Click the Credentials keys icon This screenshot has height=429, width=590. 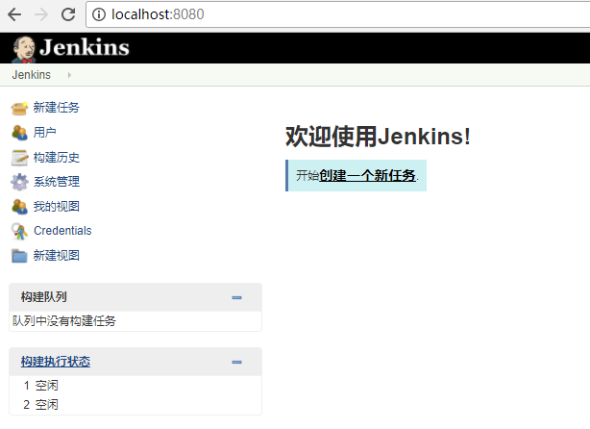(19, 231)
